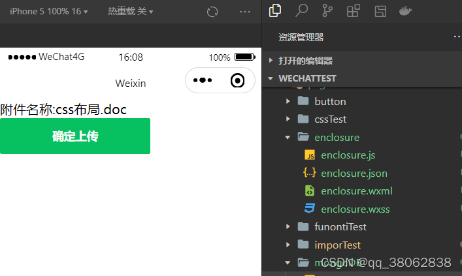Image resolution: width=462 pixels, height=276 pixels.
Task: Open the Explorer files icon
Action: (275, 11)
